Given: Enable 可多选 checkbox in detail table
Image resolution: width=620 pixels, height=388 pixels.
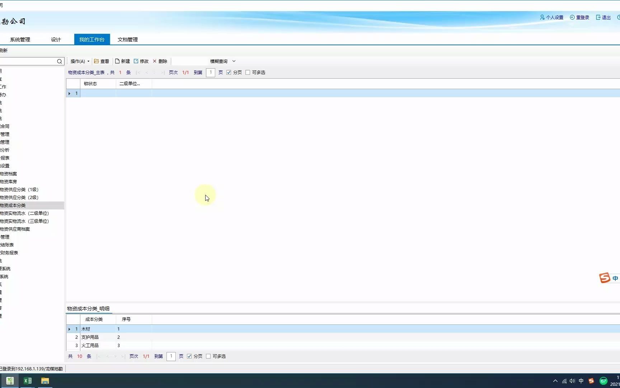Looking at the screenshot, I should [x=208, y=356].
